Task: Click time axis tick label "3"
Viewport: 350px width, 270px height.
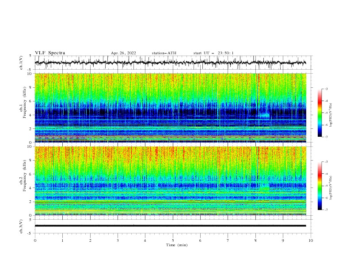Action: click(118, 240)
